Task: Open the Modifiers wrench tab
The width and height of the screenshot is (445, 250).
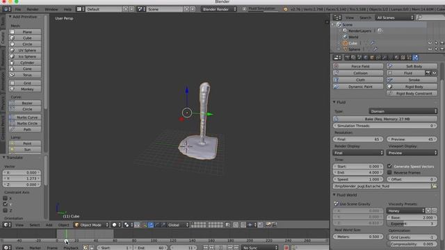Action: point(385,58)
